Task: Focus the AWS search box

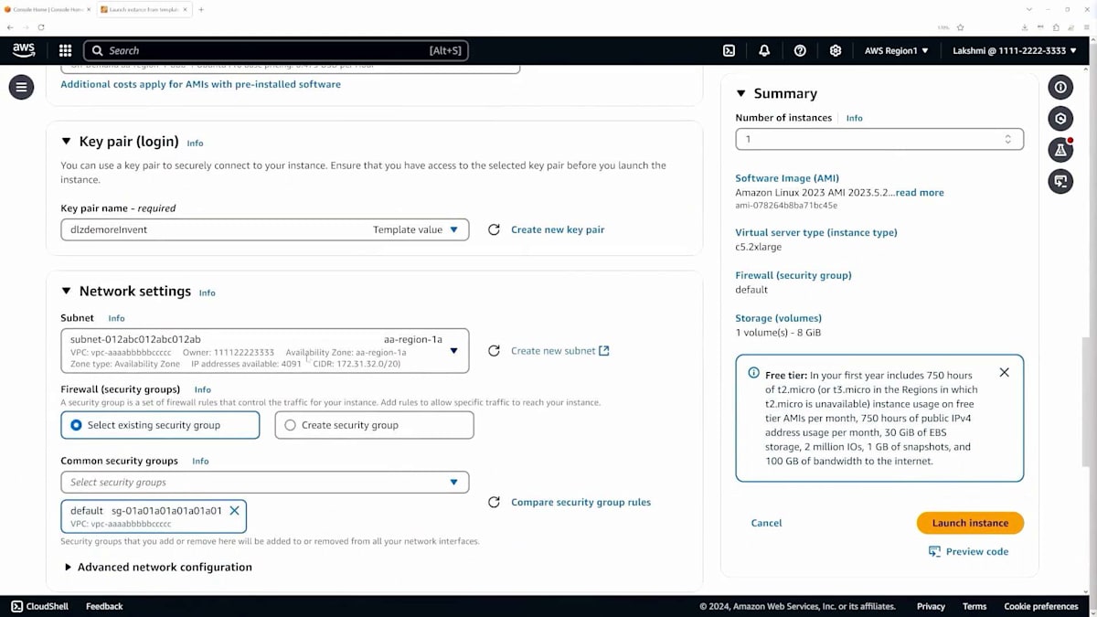Action: click(x=276, y=51)
